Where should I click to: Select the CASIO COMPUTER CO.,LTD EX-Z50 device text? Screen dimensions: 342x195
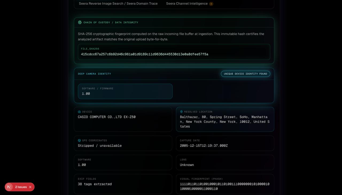[107, 117]
